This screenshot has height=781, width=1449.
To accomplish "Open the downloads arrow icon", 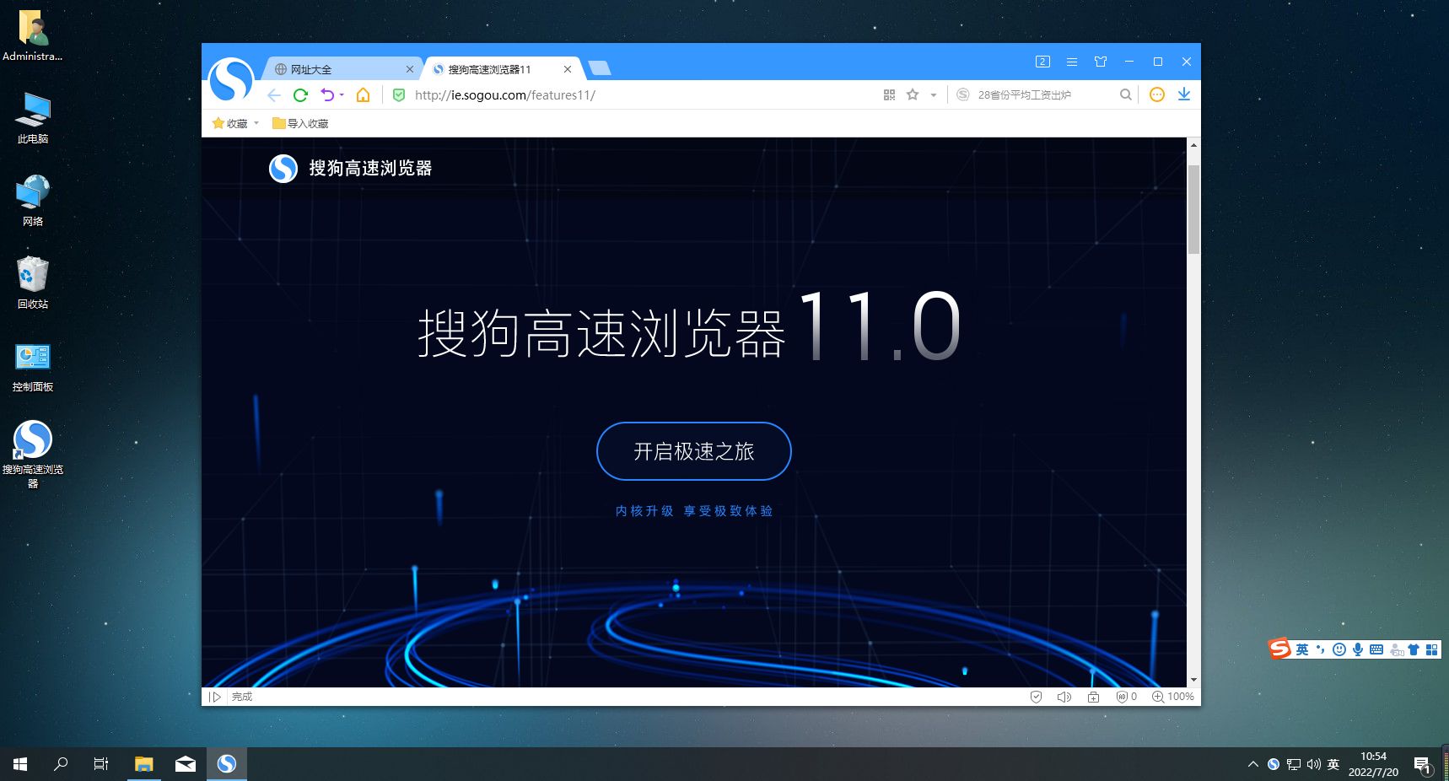I will (x=1184, y=94).
